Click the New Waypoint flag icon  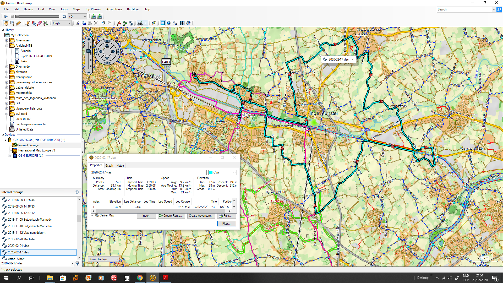coord(119,23)
